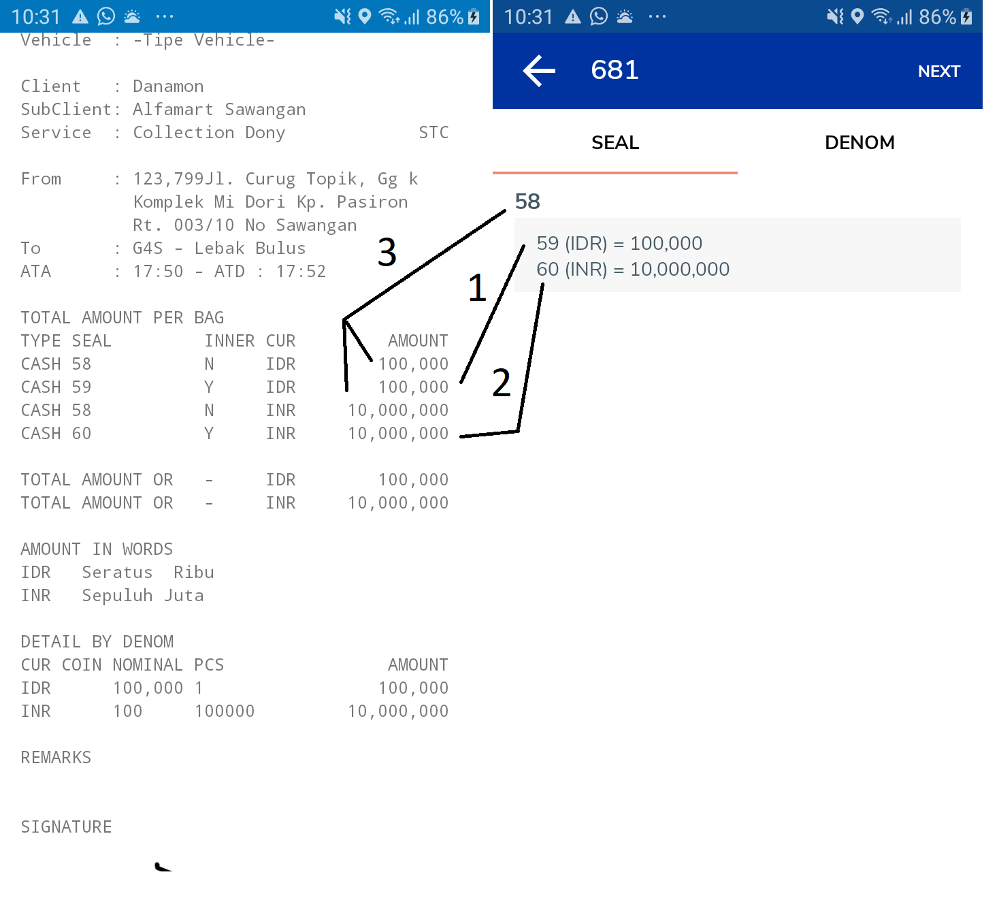
Task: Tap the battery icon in left screen status bar
Action: [x=474, y=17]
